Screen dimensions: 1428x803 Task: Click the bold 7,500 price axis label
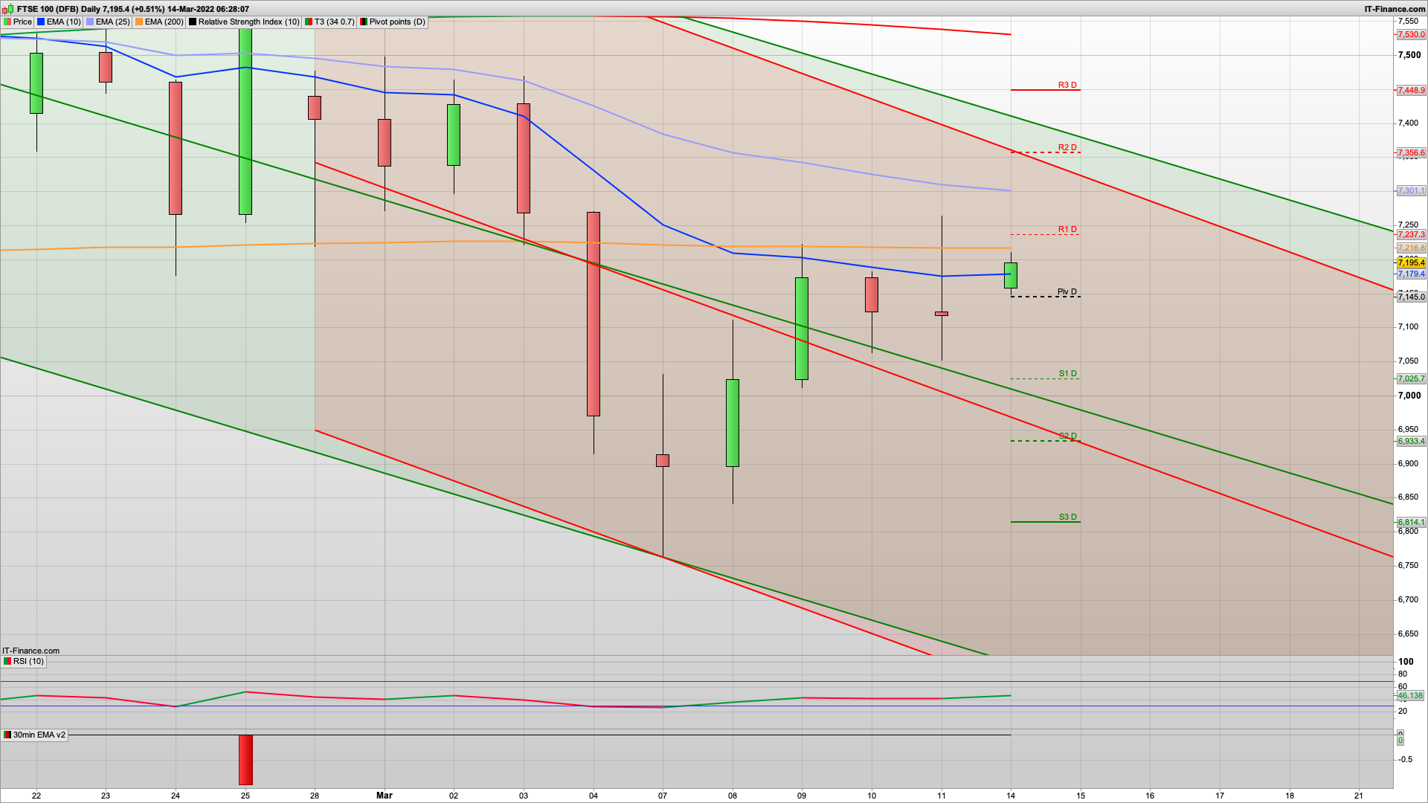click(1409, 55)
